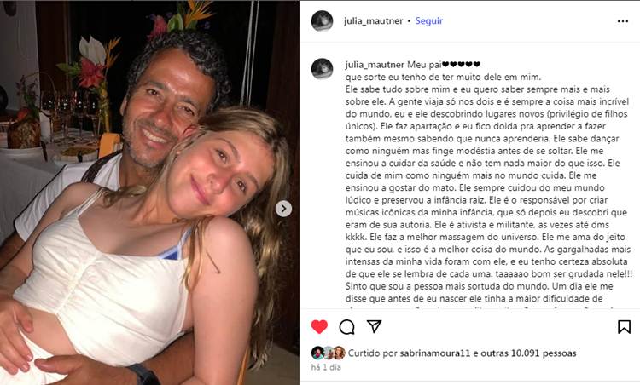Viewport: 640px width, 385px height.
Task: Open julia_mautner username in caption
Action: [375, 65]
